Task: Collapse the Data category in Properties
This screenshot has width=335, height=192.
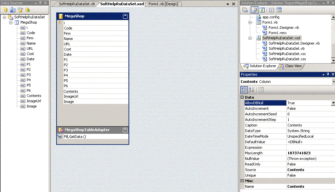Action: (x=242, y=97)
